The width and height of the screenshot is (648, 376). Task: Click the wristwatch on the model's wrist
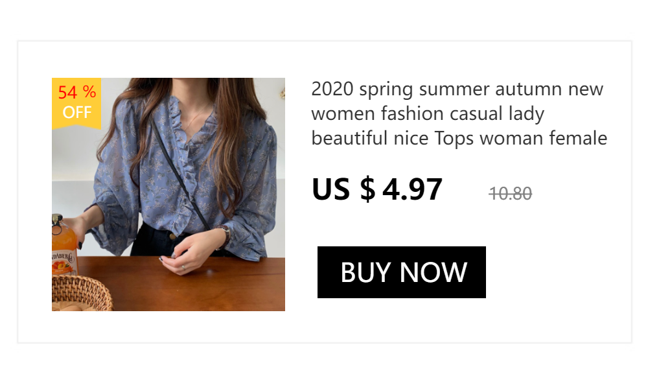pyautogui.click(x=225, y=234)
